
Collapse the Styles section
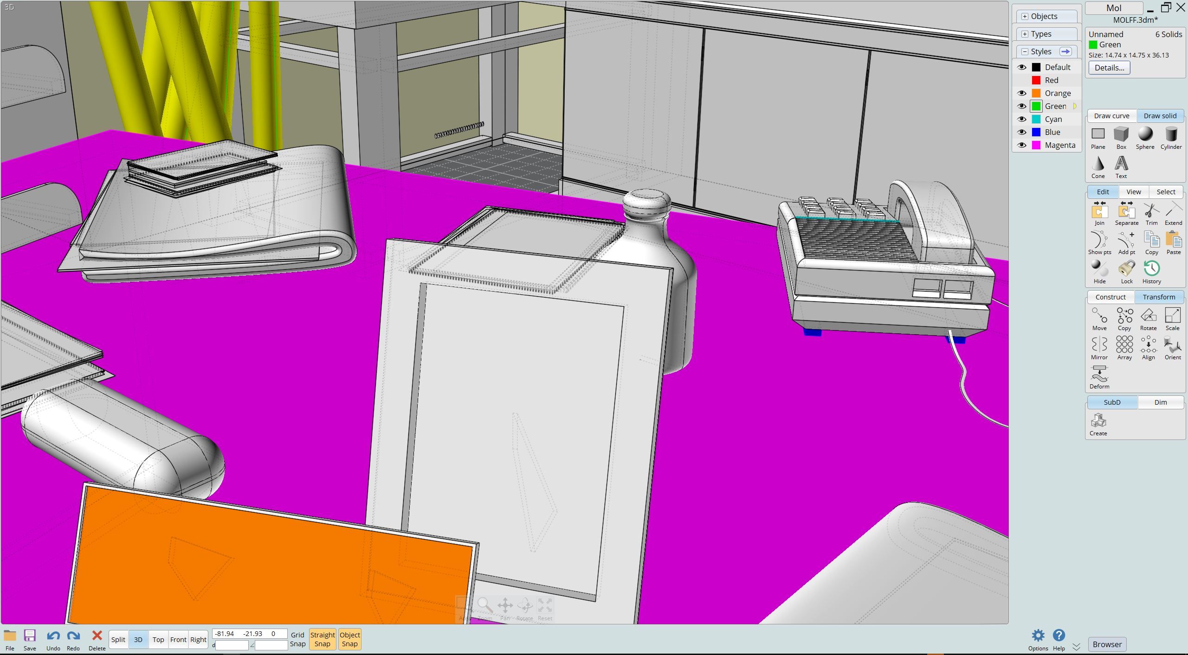(1025, 51)
